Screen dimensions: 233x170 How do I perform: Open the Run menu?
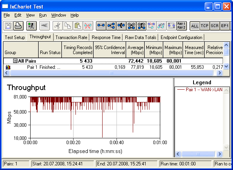(43, 15)
